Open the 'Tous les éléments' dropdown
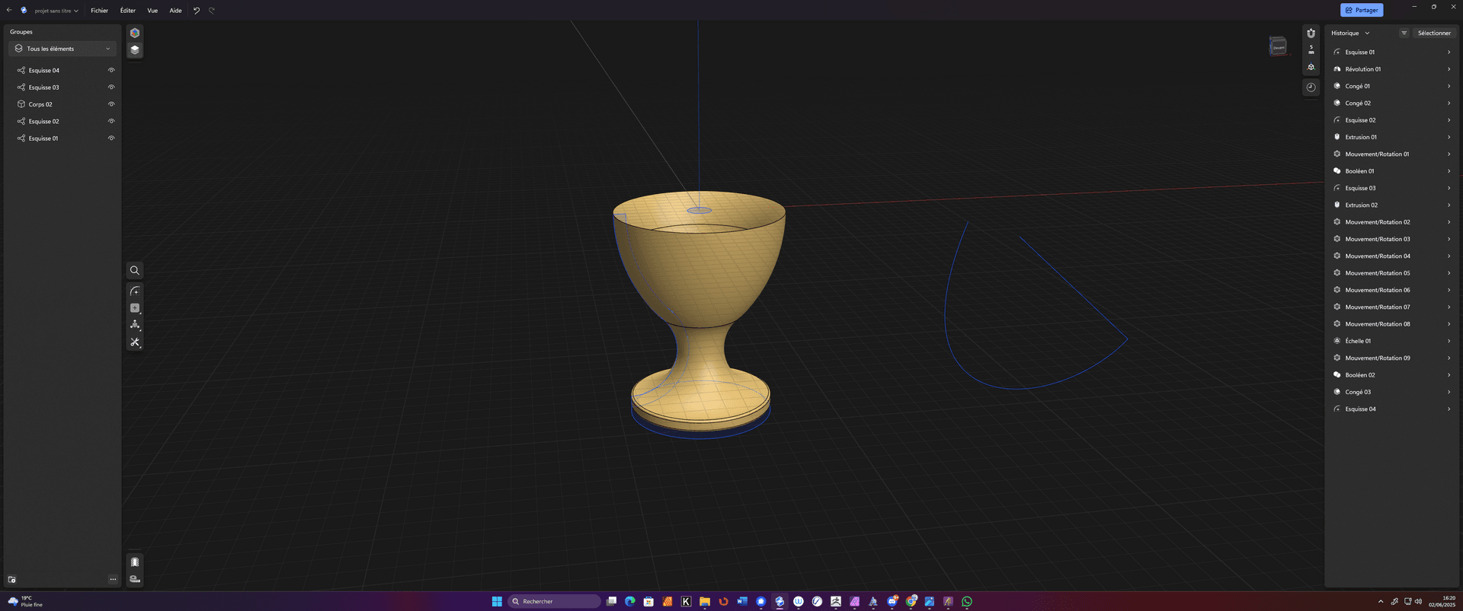This screenshot has width=1463, height=611. (x=62, y=49)
